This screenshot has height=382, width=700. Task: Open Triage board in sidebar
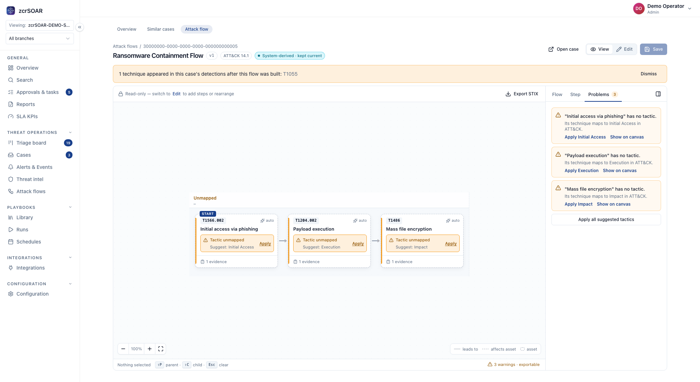tap(40, 143)
